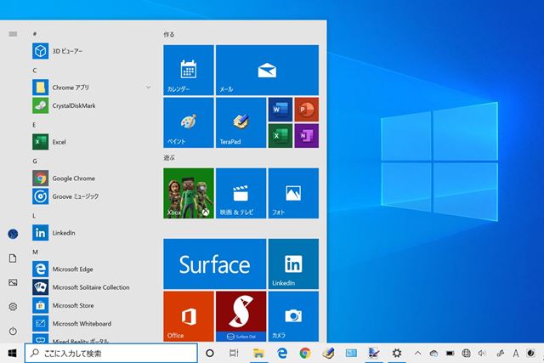Click the M letter index header
Viewport: 544px width, 363px height.
35,252
